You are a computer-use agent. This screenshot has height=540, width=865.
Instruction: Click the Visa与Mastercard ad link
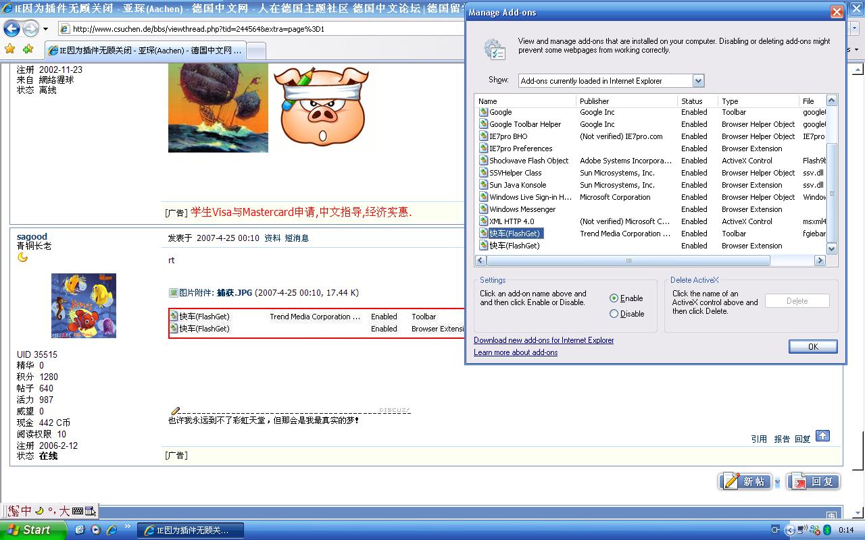tap(301, 212)
